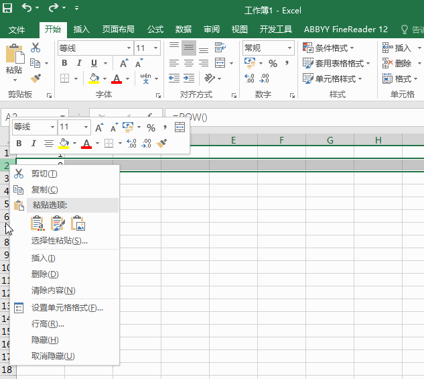
Task: Open the mini toolbar font size dropdown
Action: pyautogui.click(x=86, y=127)
